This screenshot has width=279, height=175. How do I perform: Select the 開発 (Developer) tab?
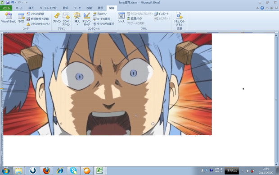pyautogui.click(x=112, y=8)
